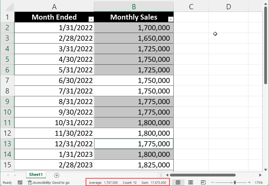The image size is (269, 186).
Task: Zoom in with the plus icon
Action: click(x=249, y=182)
